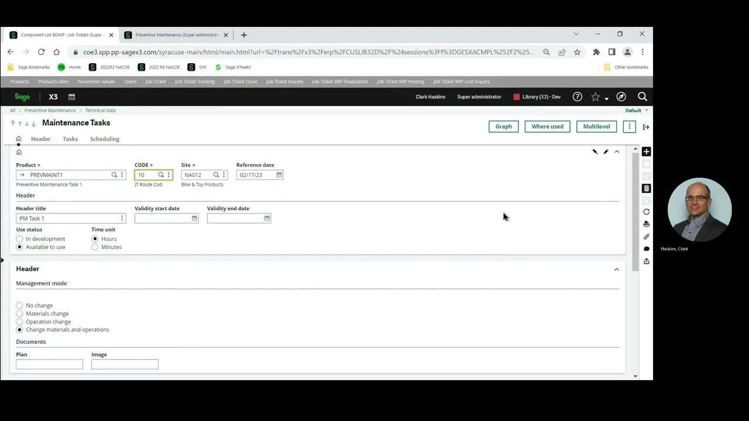The image size is (749, 421).
Task: Click the lookup magnifier in Product field
Action: click(114, 175)
